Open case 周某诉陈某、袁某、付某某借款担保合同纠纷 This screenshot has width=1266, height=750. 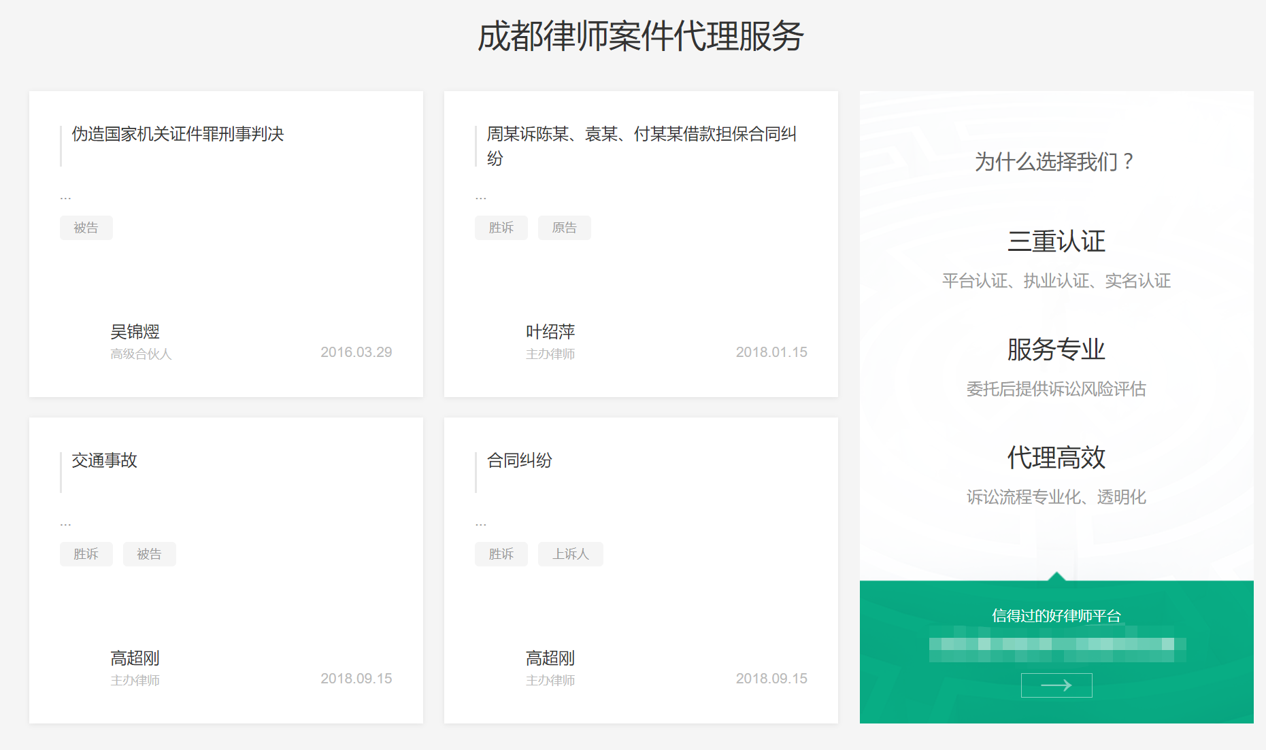[642, 146]
